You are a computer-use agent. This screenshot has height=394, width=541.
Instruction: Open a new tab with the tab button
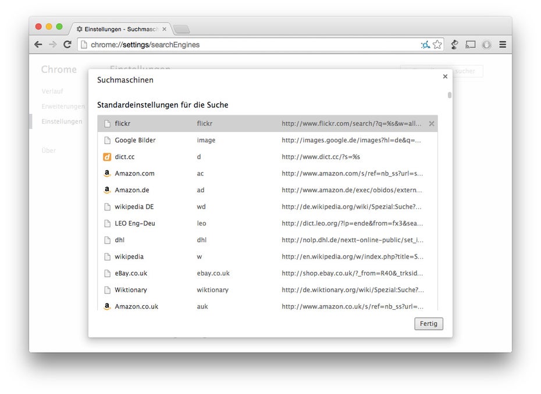click(x=182, y=30)
